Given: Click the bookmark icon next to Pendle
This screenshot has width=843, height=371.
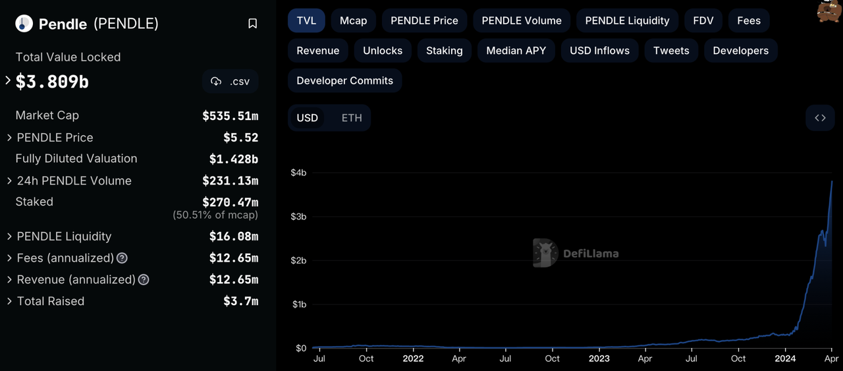Looking at the screenshot, I should pyautogui.click(x=252, y=24).
